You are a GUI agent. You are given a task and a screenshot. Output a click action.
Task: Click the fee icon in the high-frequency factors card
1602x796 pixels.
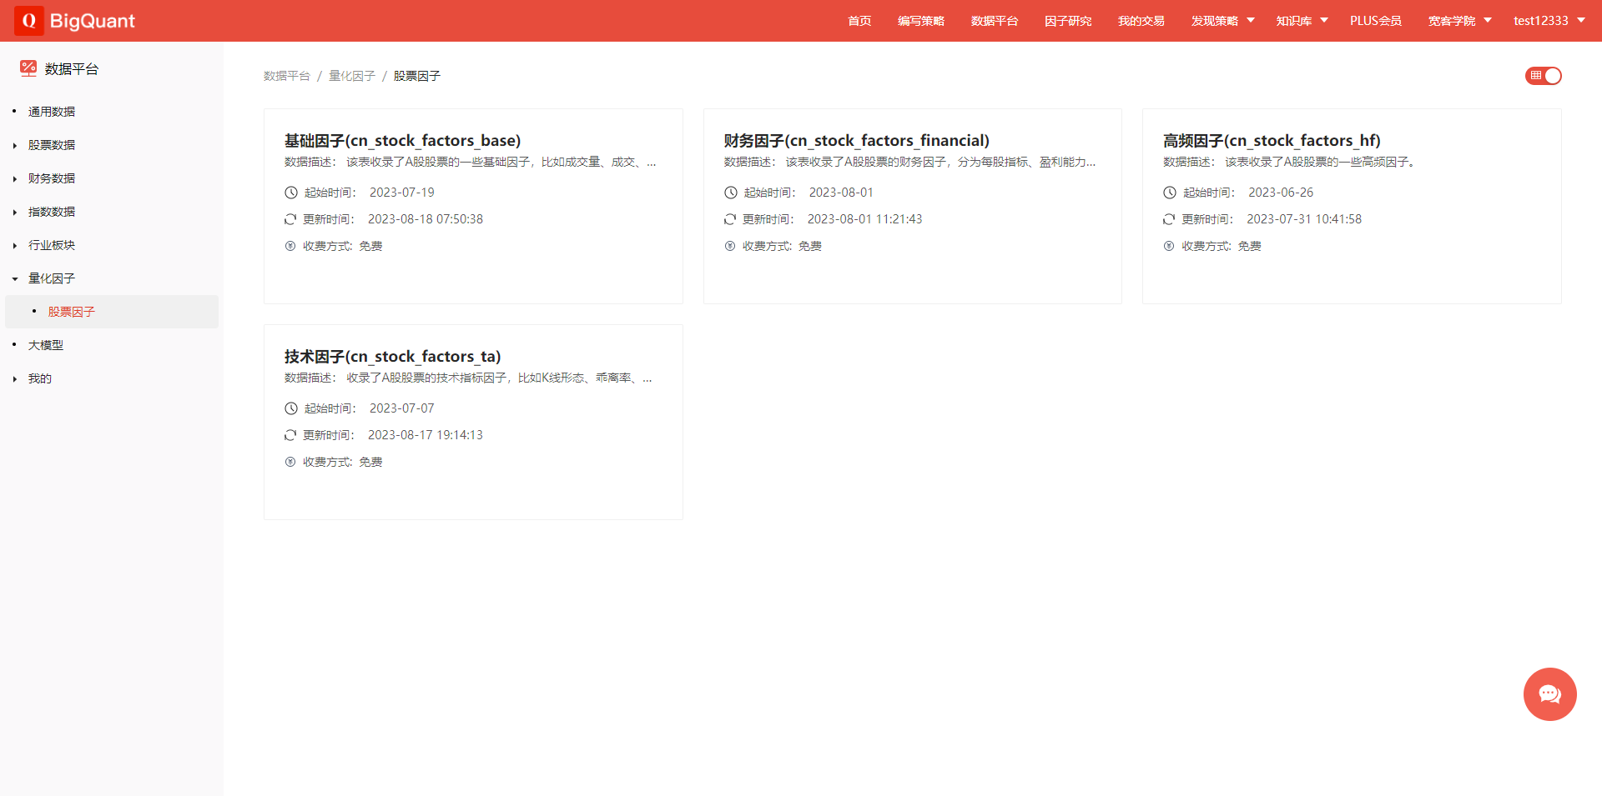tap(1169, 246)
